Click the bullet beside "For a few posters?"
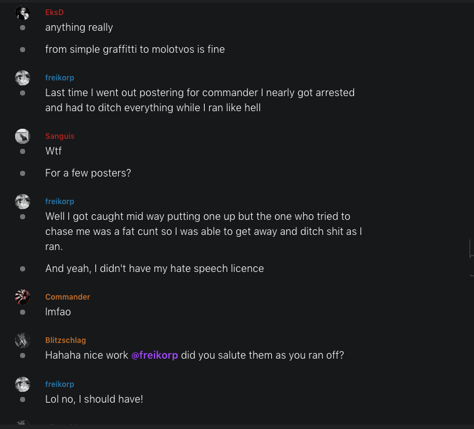This screenshot has width=474, height=429. click(x=23, y=173)
